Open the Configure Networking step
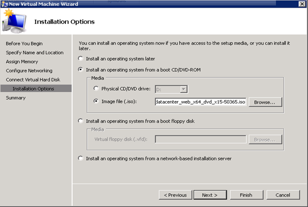 [29, 71]
